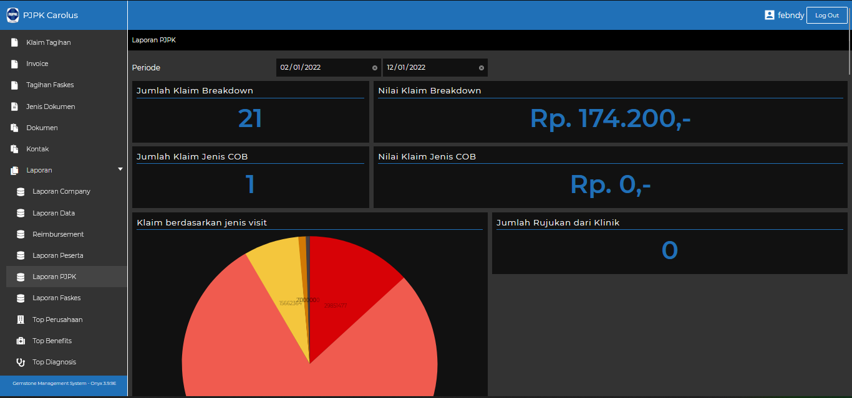Clear the 12/01/2022 end date
852x398 pixels.
(481, 68)
